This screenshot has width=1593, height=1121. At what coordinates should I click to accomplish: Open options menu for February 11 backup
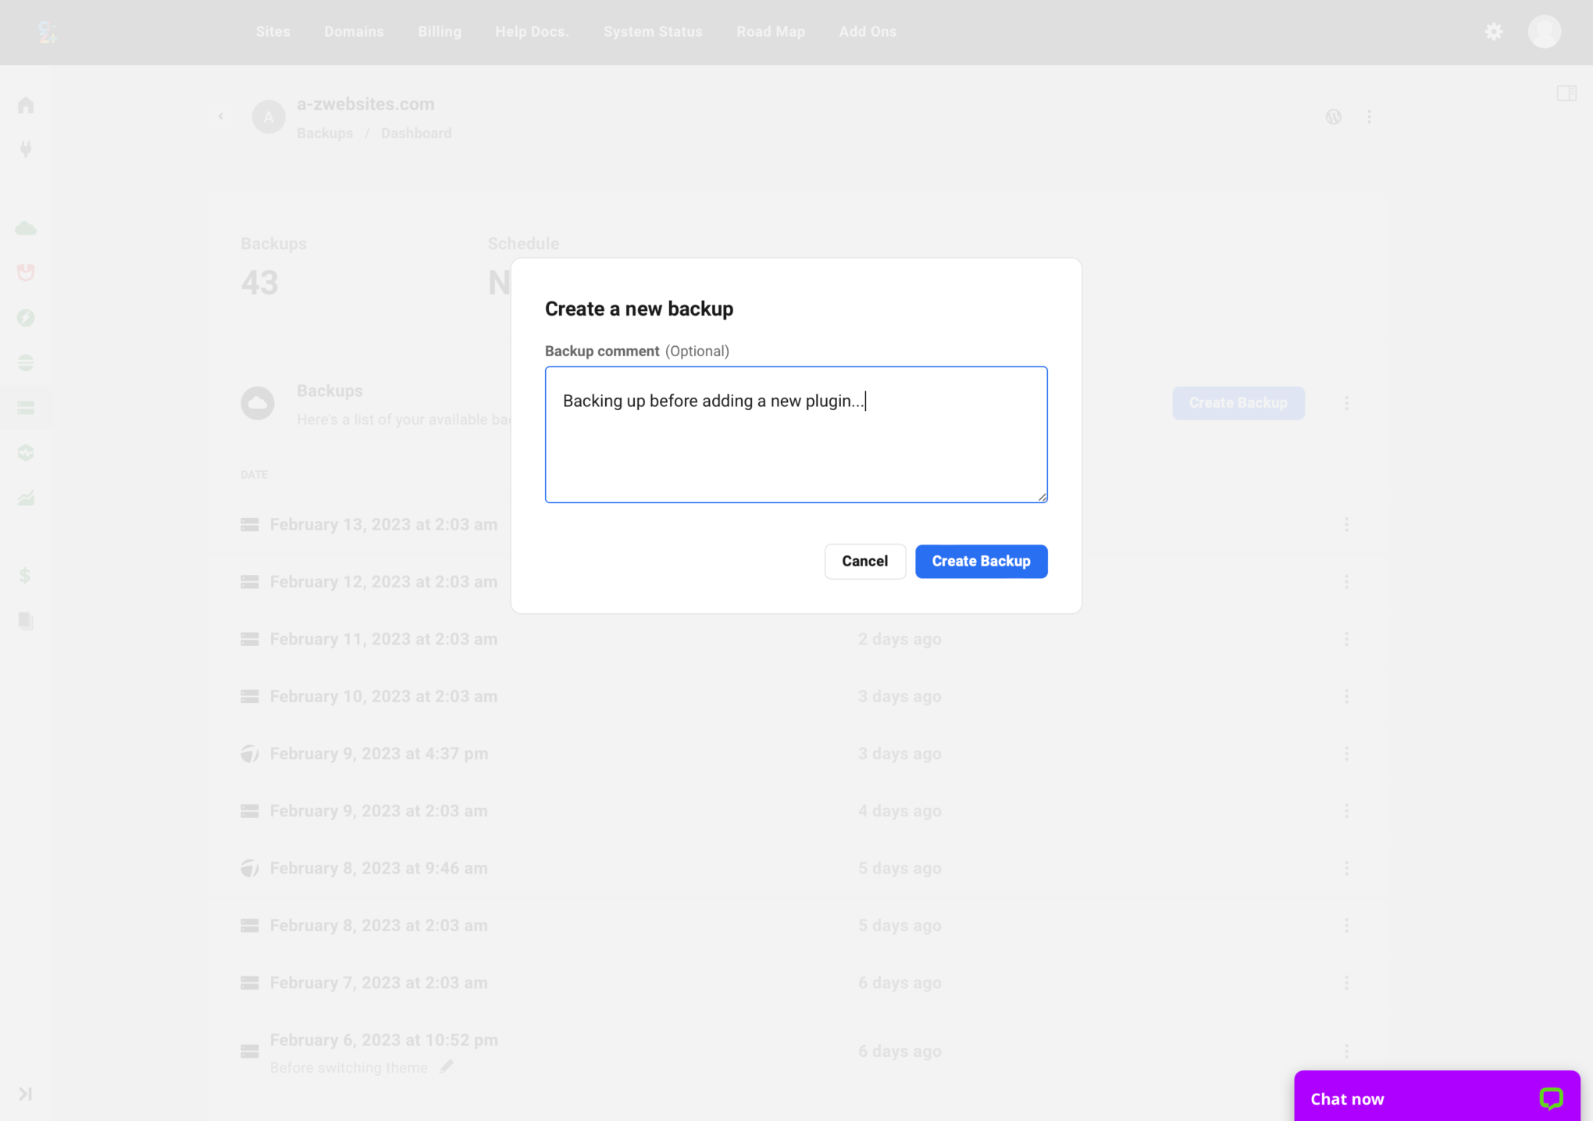1346,639
